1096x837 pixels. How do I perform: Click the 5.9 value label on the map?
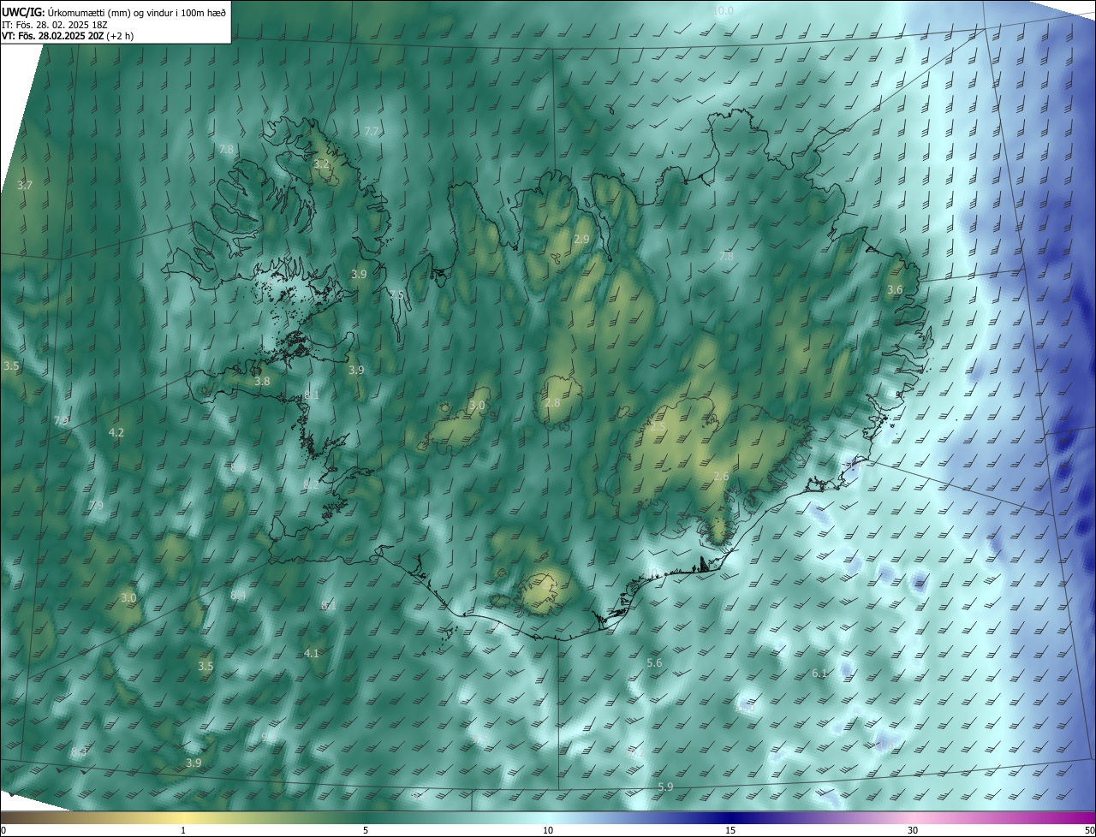click(665, 787)
